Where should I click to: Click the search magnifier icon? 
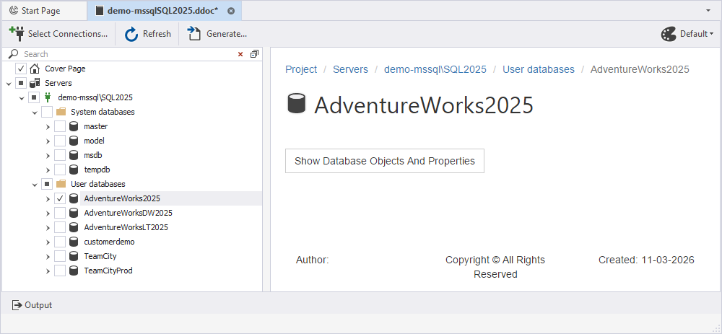coord(14,54)
